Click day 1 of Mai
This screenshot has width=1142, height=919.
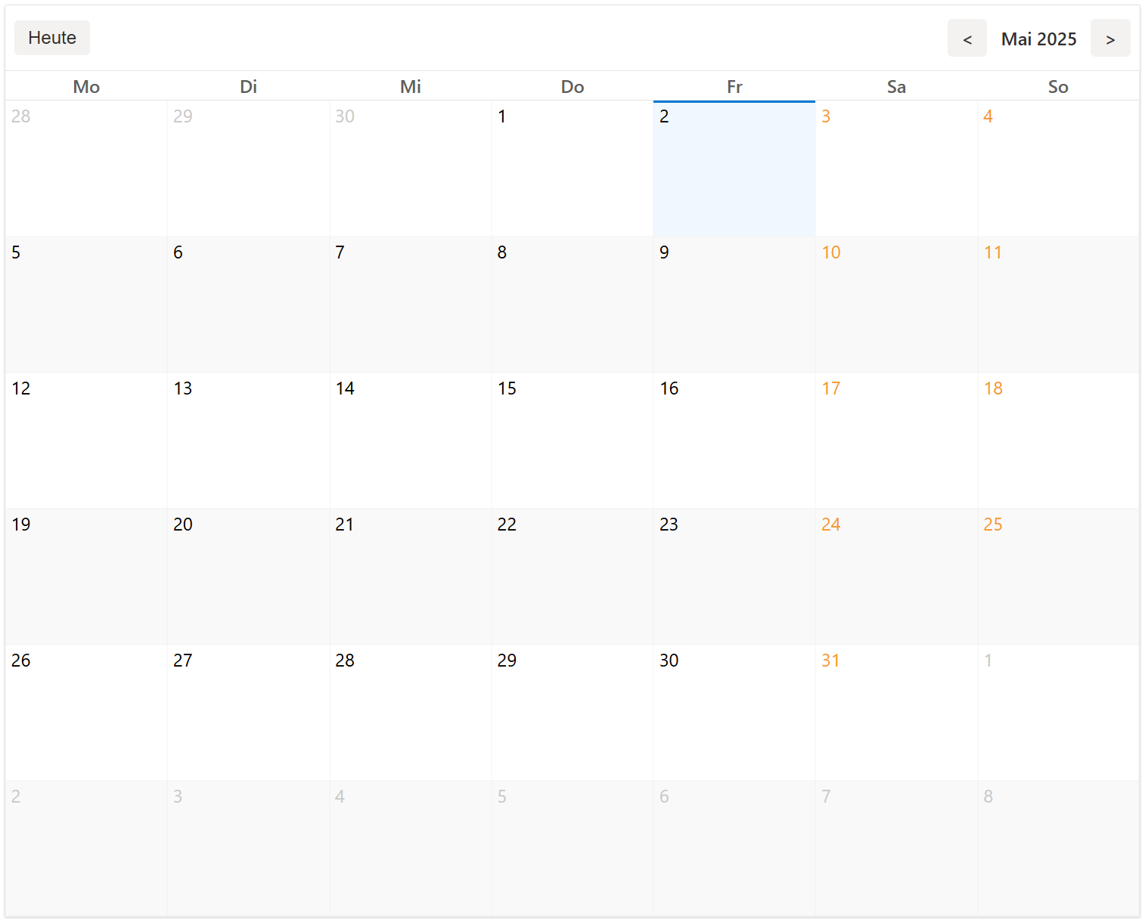[572, 168]
